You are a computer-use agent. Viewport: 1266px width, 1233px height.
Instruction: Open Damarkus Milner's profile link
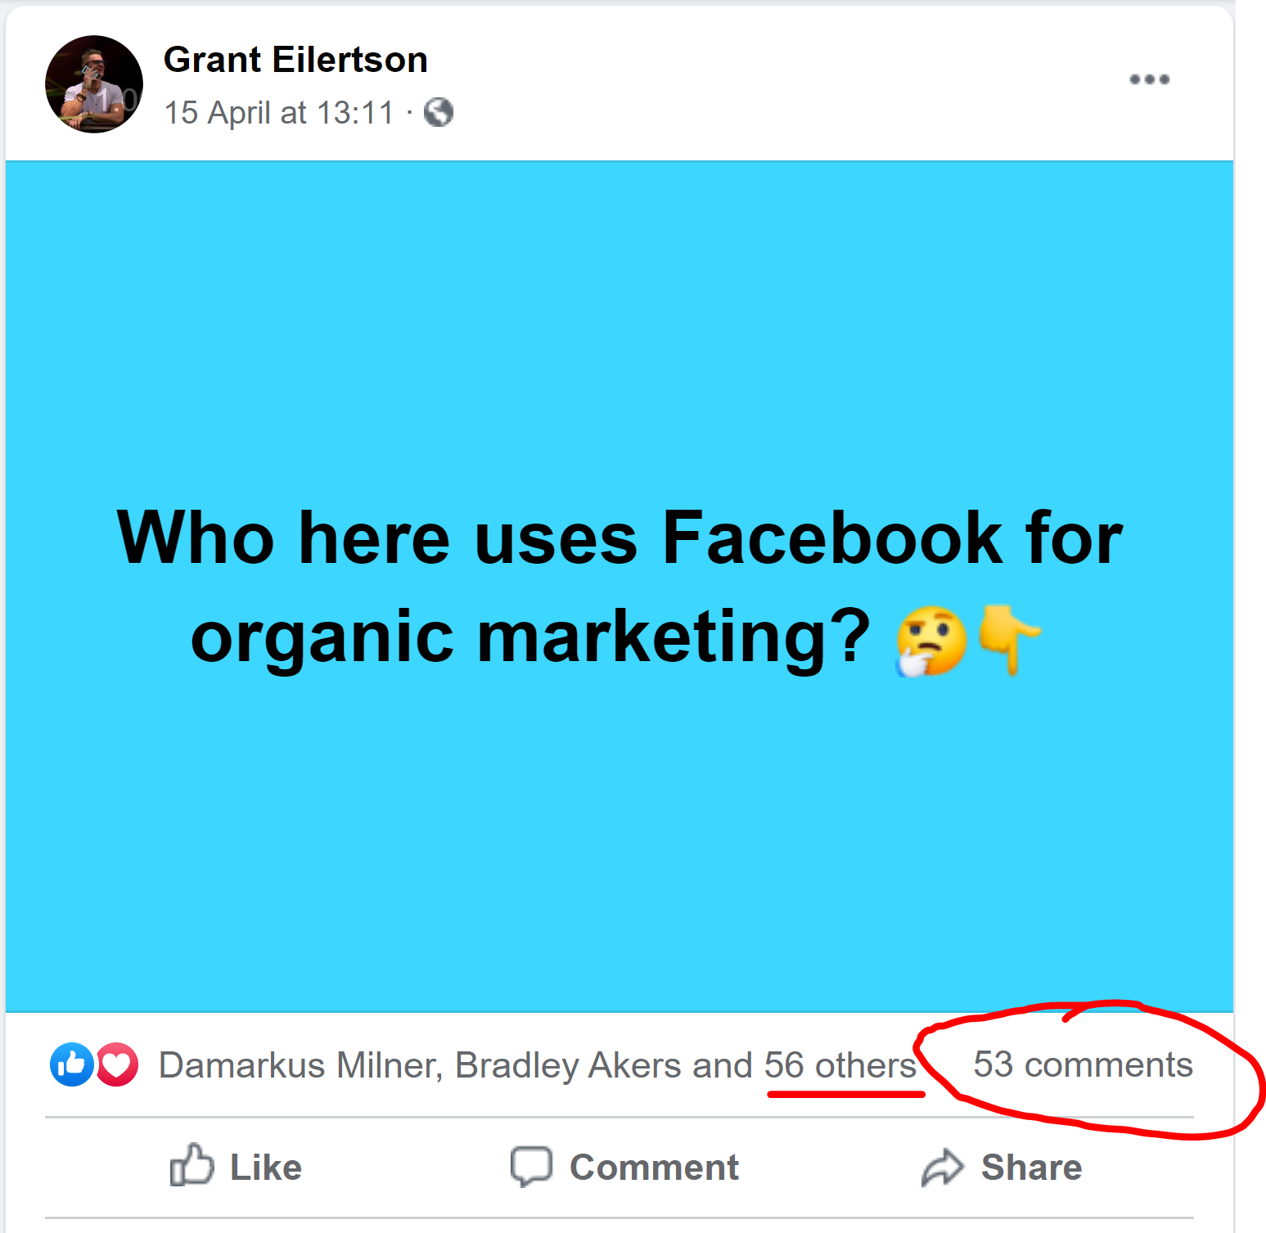[300, 1065]
